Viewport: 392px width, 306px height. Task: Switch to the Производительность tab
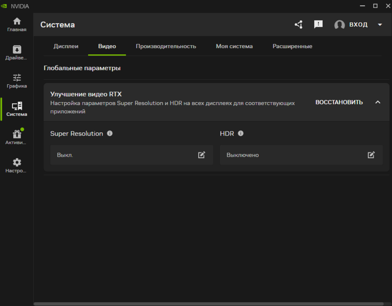coord(166,46)
